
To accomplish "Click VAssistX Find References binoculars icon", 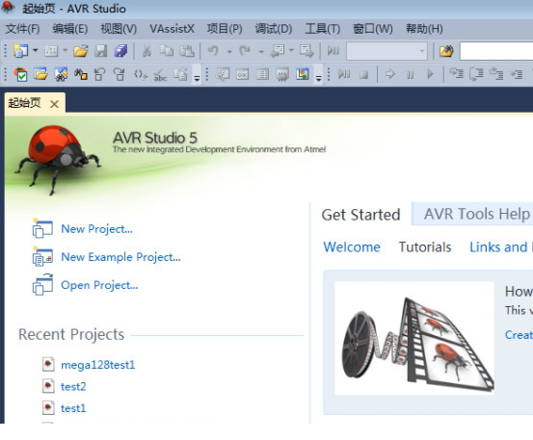I will click(81, 74).
